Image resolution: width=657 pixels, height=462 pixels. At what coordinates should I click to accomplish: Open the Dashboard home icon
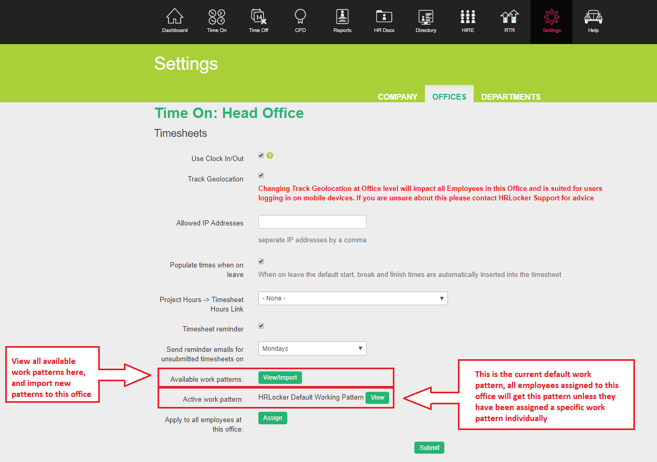[x=174, y=17]
